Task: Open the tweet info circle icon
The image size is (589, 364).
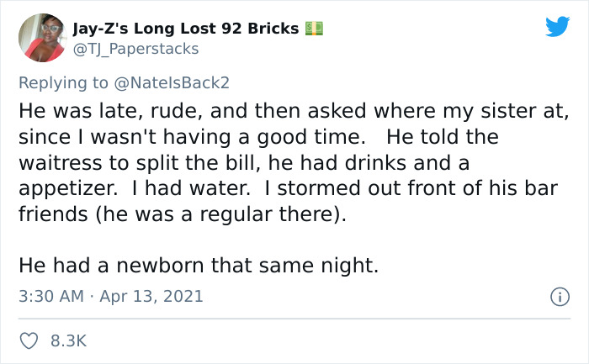Action: pos(558,297)
